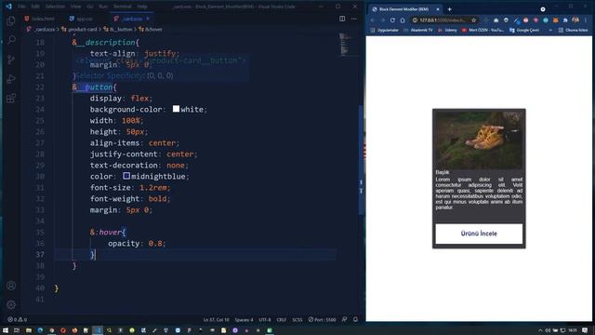Go to Chrome home page
This screenshot has height=335, width=595.
pos(403,20)
